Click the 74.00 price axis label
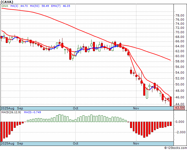 click(180, 24)
